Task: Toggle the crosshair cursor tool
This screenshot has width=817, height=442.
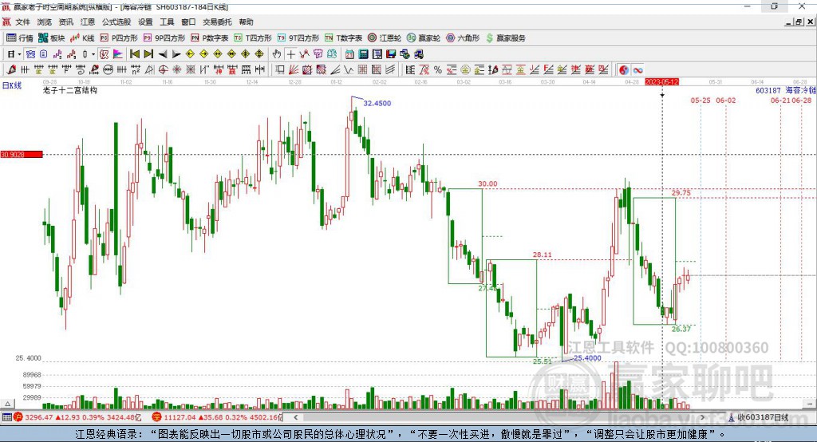Action: point(290,54)
